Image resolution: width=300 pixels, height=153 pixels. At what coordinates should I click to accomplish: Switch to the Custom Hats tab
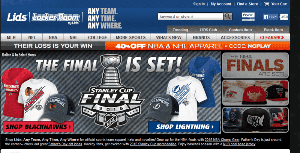(240, 30)
